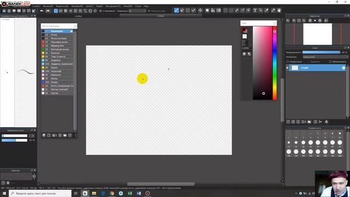Click the folder icon in layers panel

coord(309,121)
